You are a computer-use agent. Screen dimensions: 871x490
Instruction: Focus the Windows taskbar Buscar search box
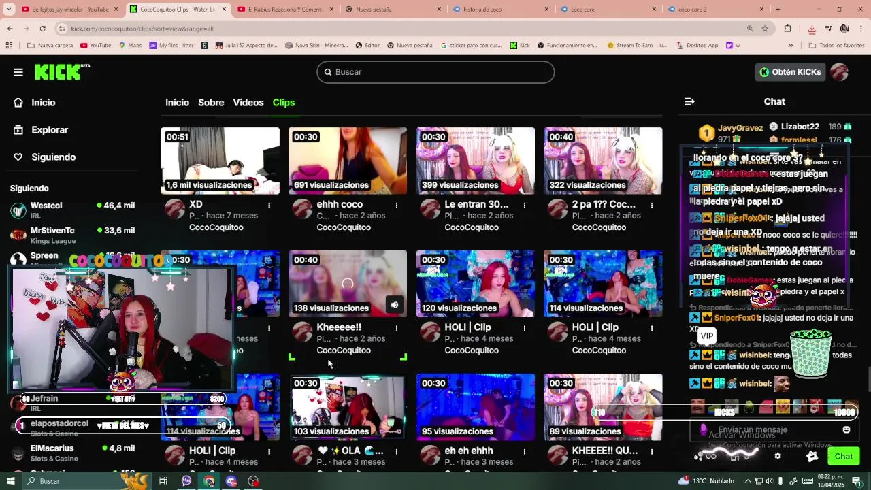pyautogui.click(x=87, y=481)
